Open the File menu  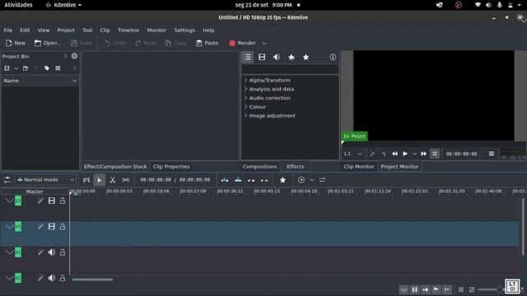[x=8, y=30]
